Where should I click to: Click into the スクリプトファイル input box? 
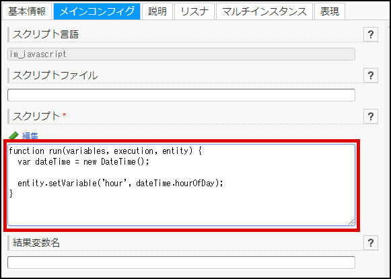181,95
